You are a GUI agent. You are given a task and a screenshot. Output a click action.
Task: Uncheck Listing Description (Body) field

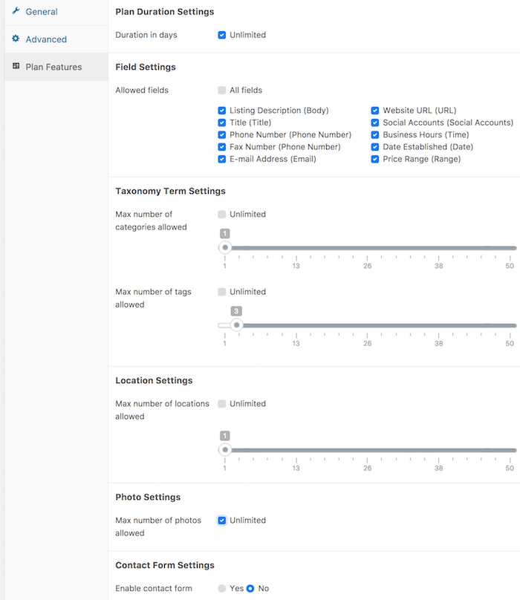(x=221, y=111)
